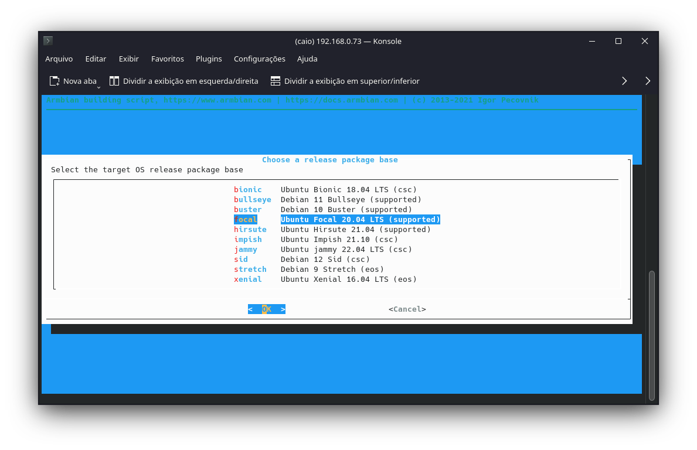The width and height of the screenshot is (697, 450).
Task: Confirm selection with the OK button
Action: click(267, 309)
